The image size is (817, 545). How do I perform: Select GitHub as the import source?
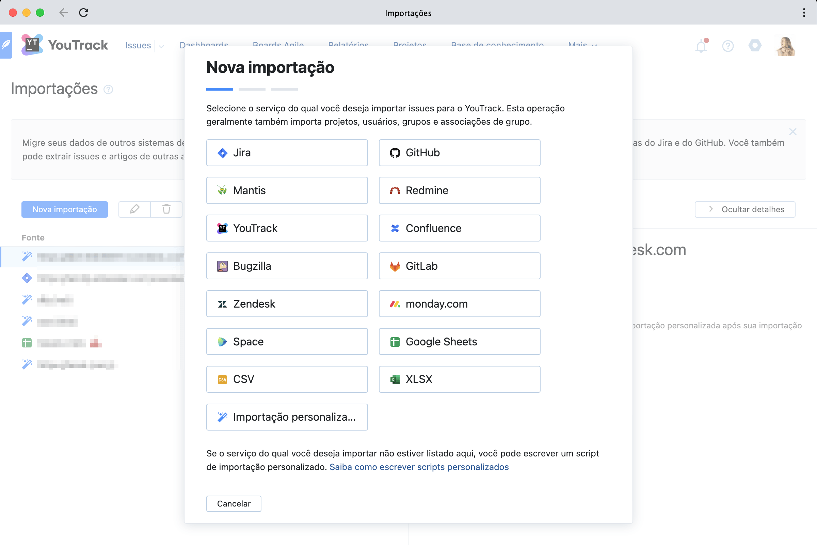(x=459, y=153)
